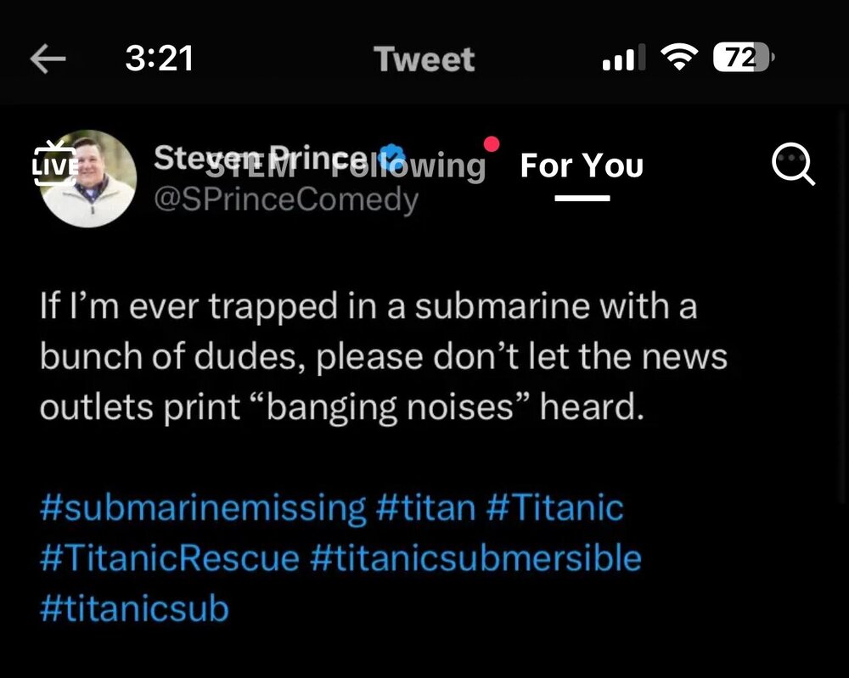Open the @SPrinceComedy handle link
Image resolution: width=849 pixels, height=678 pixels.
coord(284,200)
